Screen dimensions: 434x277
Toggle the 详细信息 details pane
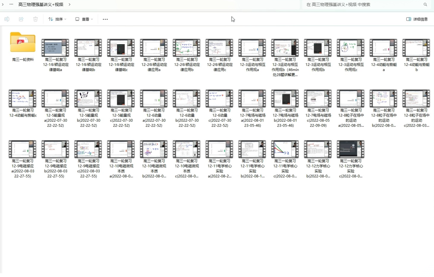coord(417,19)
